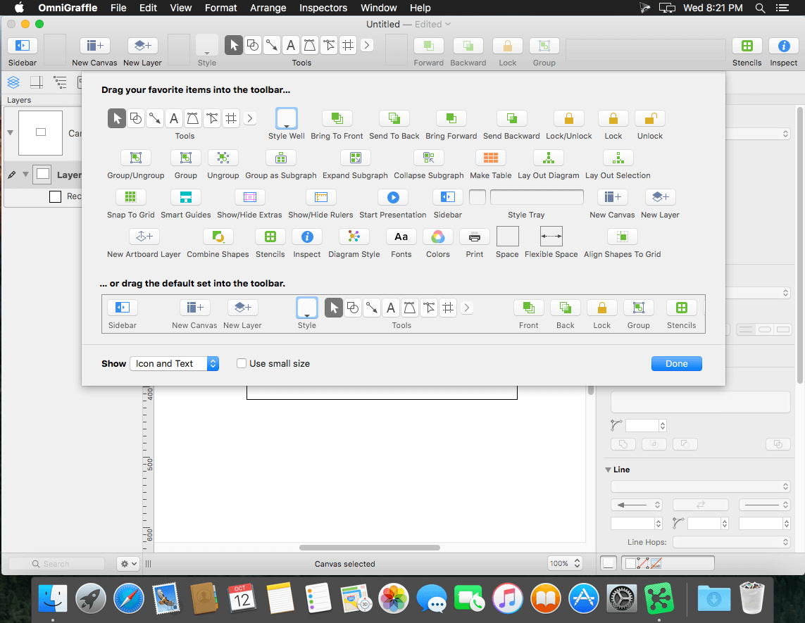Select the Style Well item in palette
Viewport: 805px width, 623px height.
287,118
